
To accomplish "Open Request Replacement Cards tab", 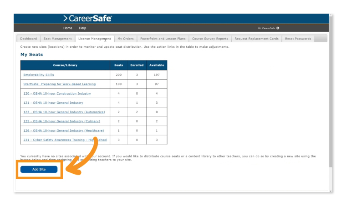I will point(257,39).
